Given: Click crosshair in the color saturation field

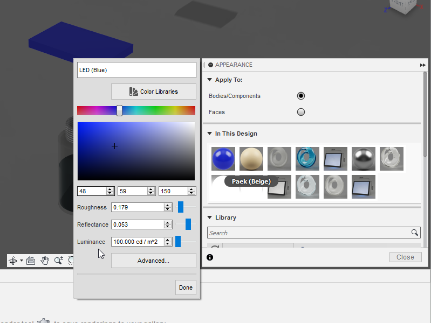Looking at the screenshot, I should pyautogui.click(x=114, y=146).
